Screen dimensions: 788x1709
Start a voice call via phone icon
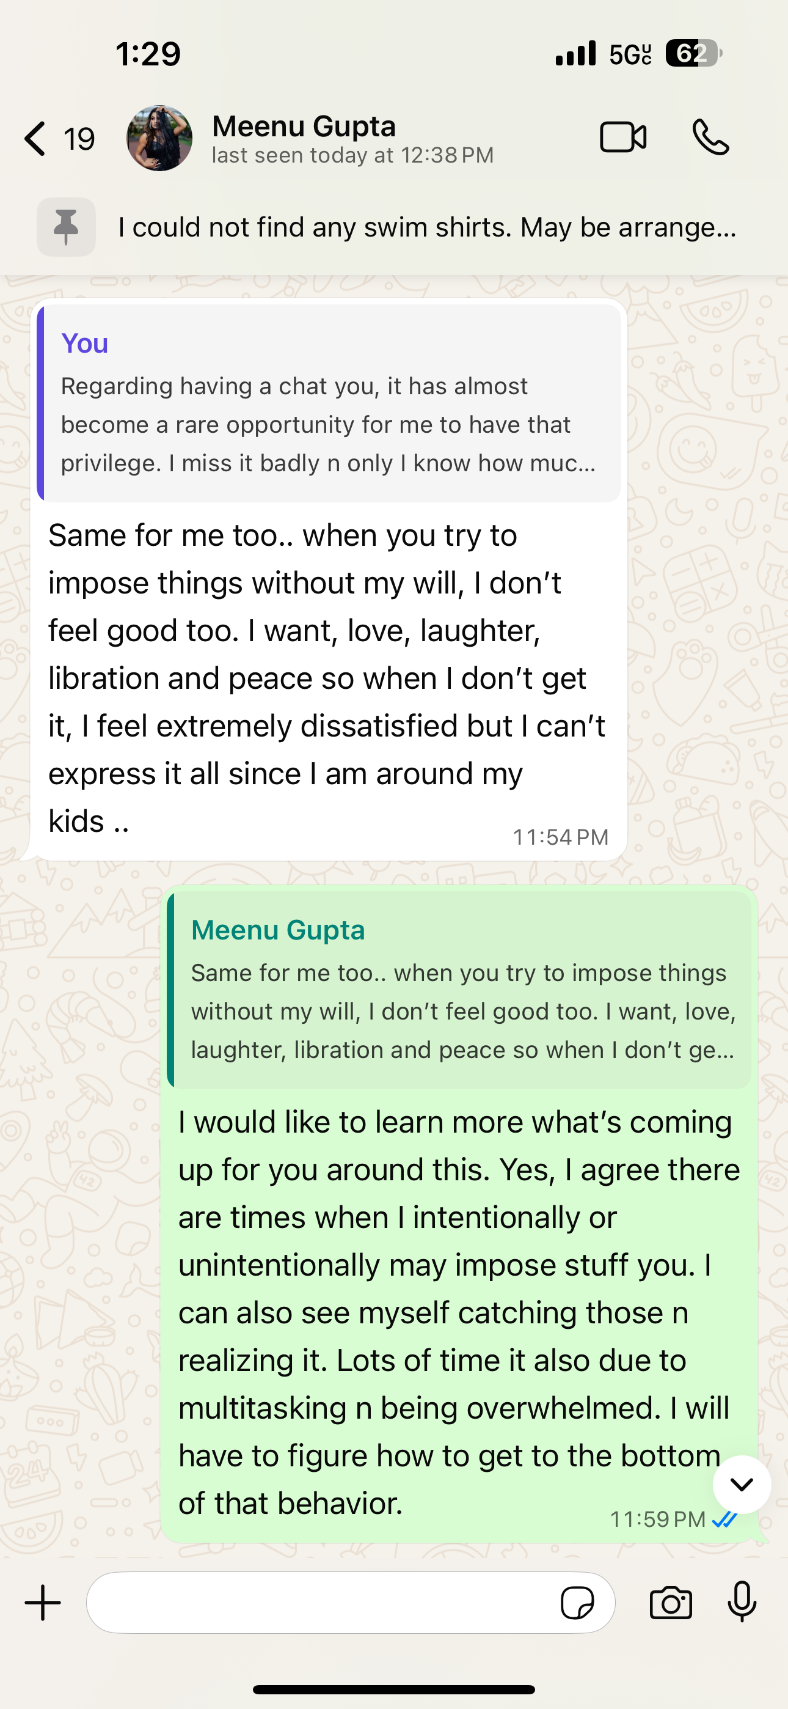point(710,138)
